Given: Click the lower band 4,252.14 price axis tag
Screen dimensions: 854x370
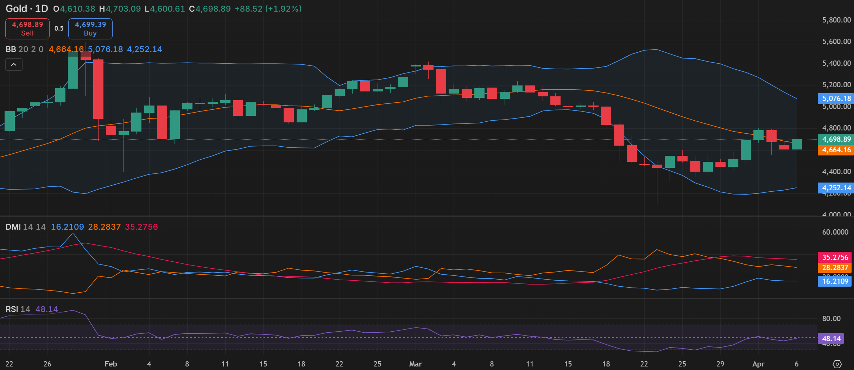Looking at the screenshot, I should click(836, 188).
